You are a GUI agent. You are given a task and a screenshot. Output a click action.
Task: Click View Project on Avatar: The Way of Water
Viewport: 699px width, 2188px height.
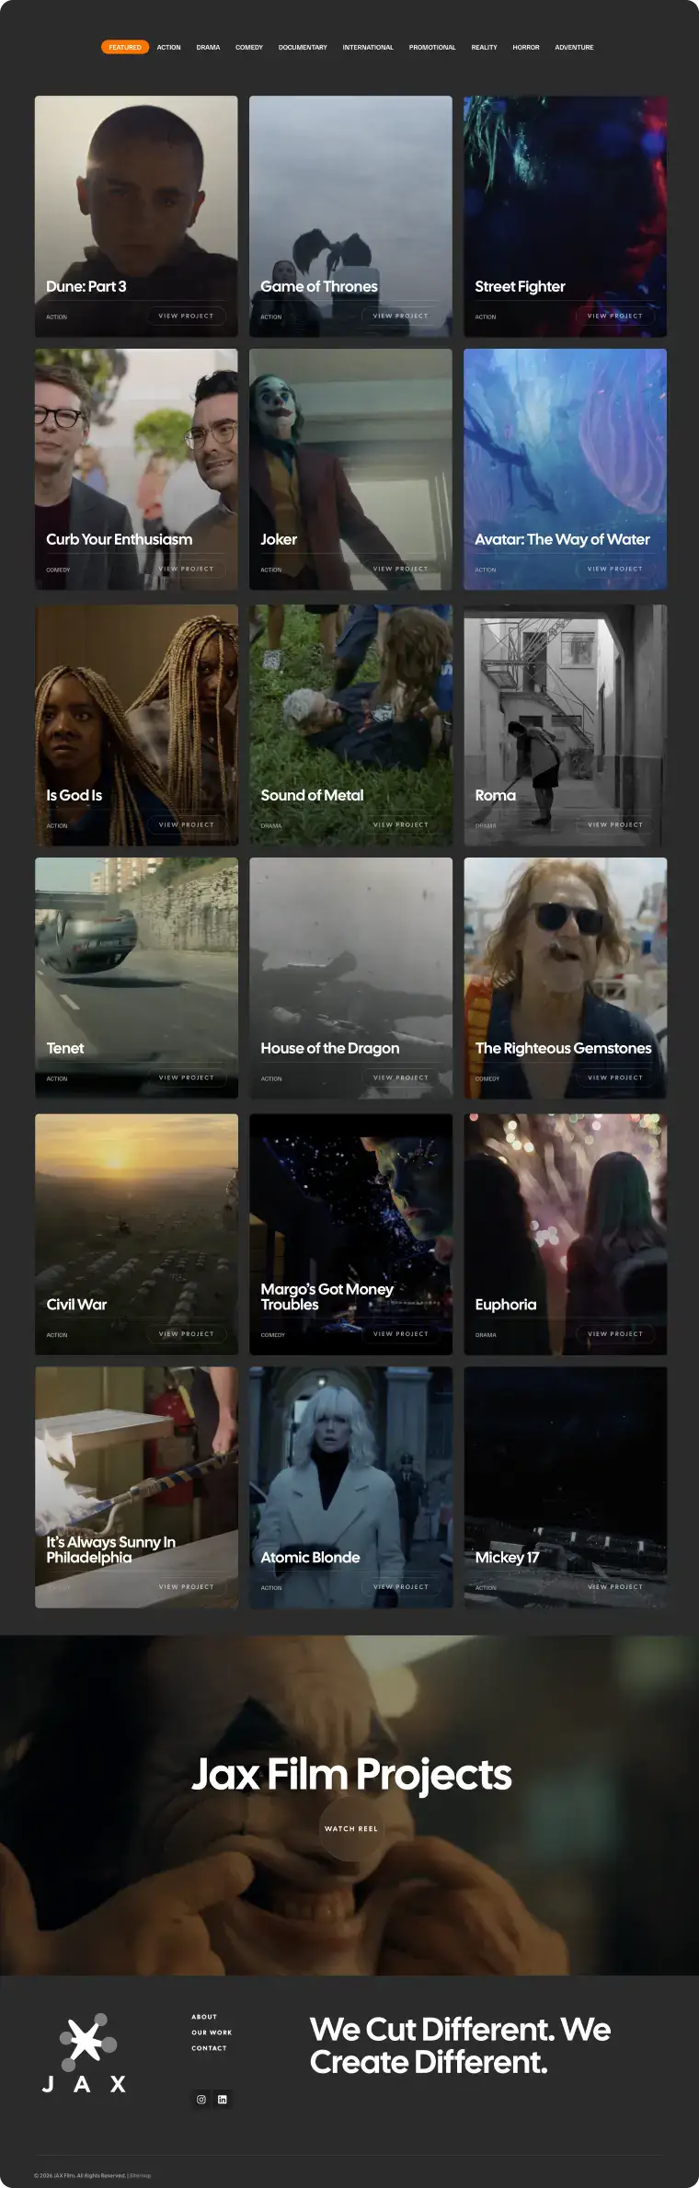(x=615, y=569)
